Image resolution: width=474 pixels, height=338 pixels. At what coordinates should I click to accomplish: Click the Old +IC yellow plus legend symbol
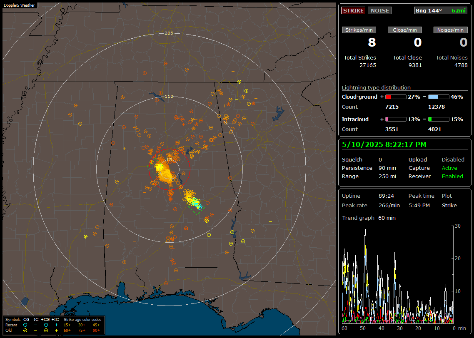tap(56, 331)
